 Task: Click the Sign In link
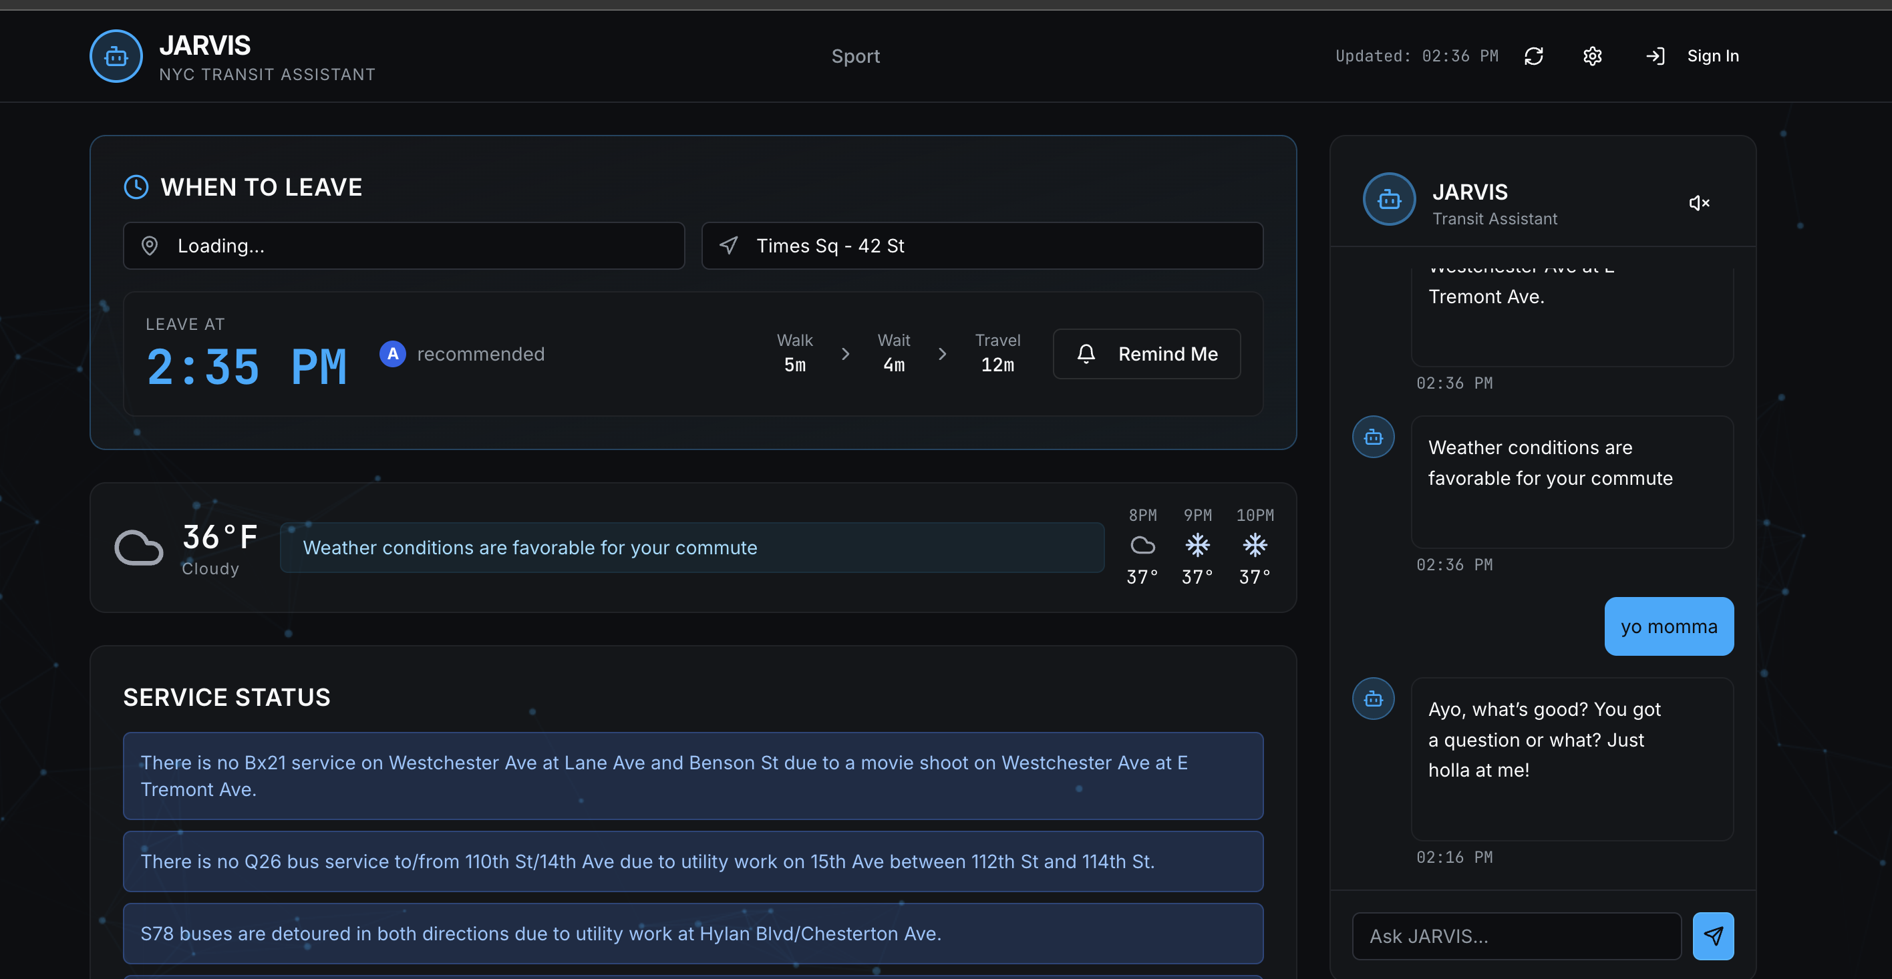click(1712, 56)
